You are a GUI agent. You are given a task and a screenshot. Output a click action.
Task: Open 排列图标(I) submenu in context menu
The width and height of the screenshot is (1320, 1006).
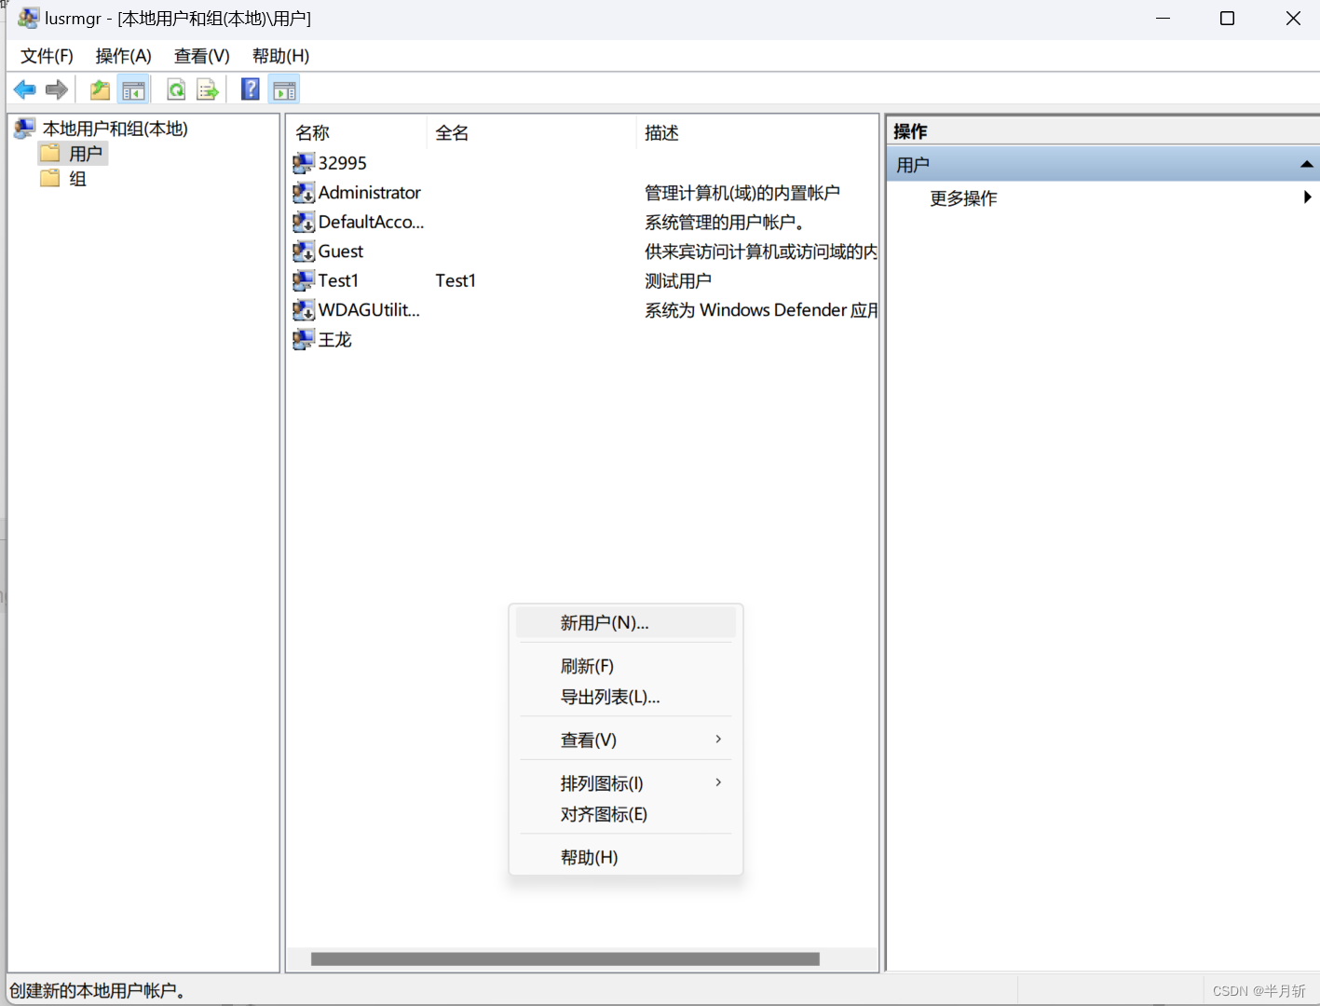tap(626, 783)
